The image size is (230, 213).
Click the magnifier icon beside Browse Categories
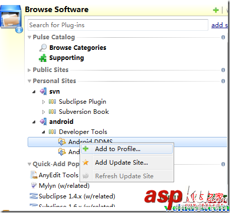[x=43, y=47]
